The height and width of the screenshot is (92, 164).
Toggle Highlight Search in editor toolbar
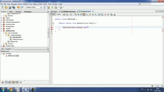(x=84, y=14)
